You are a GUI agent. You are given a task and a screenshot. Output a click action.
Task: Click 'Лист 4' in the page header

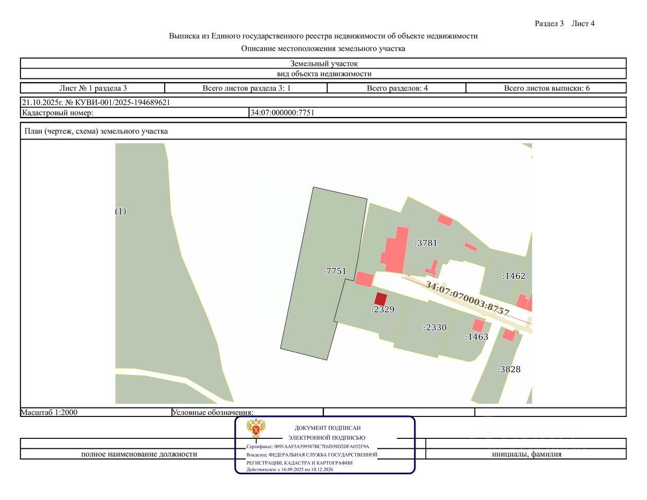click(x=583, y=24)
